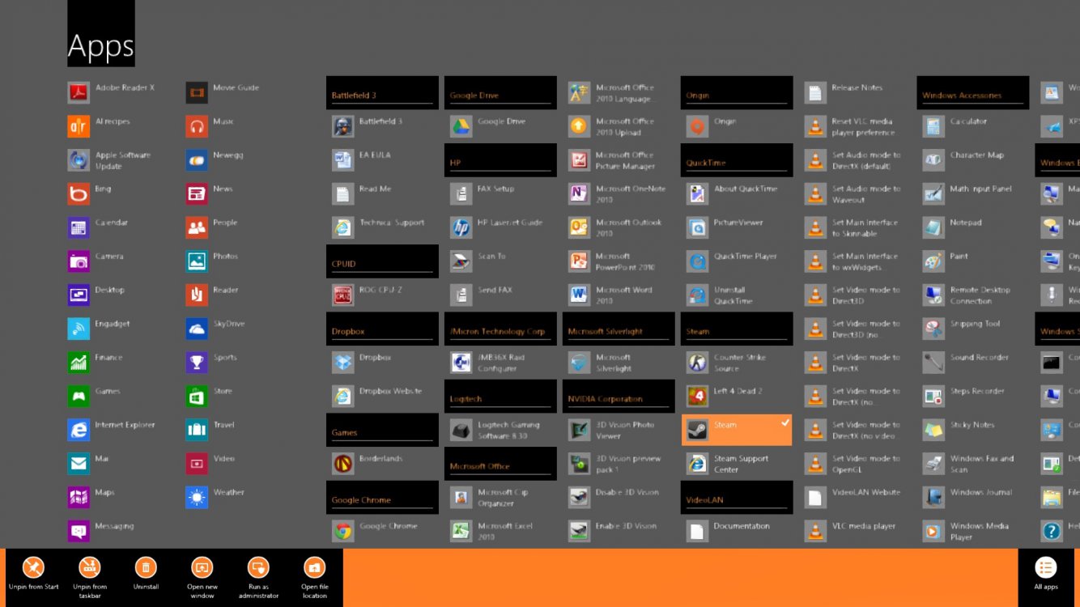Select the CPUID group header

[x=382, y=261]
